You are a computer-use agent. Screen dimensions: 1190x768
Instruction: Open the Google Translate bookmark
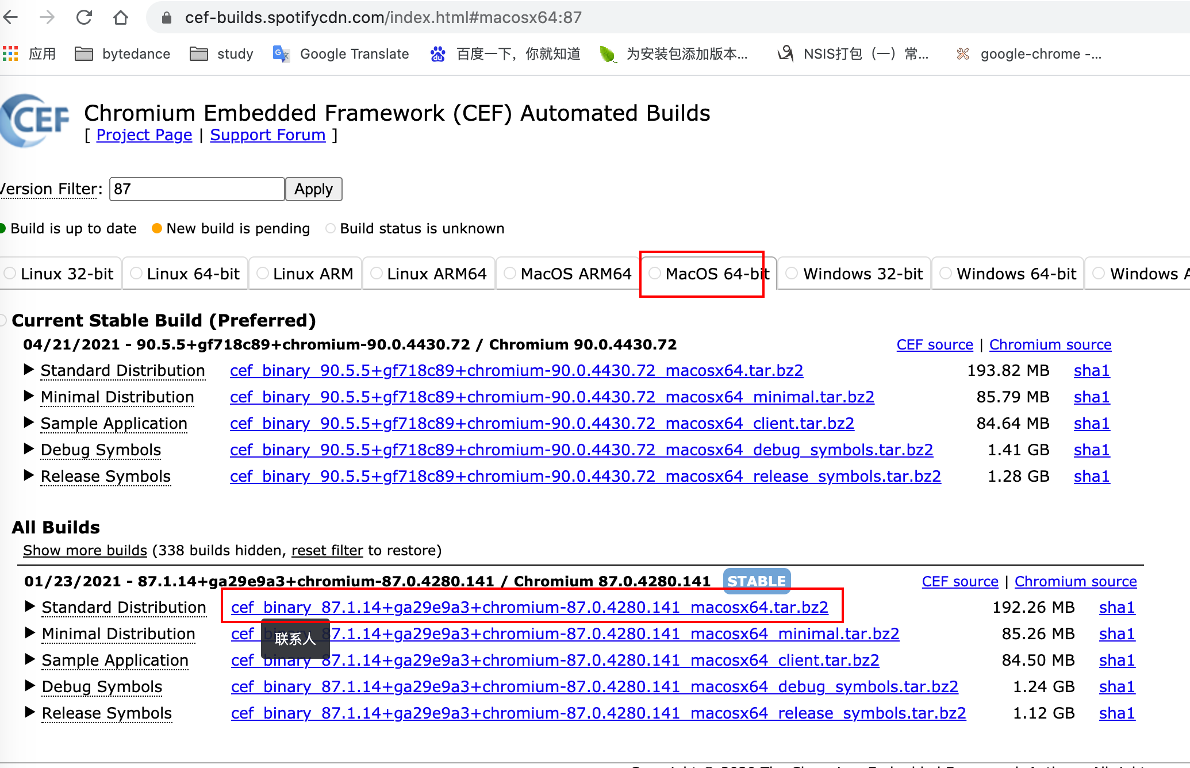coord(341,53)
